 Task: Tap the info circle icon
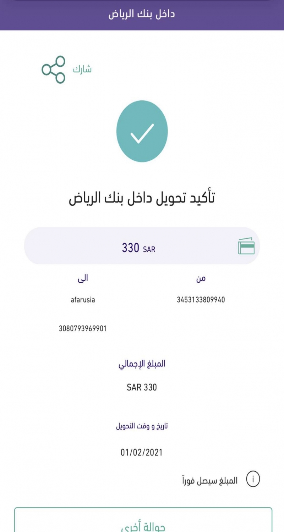(x=253, y=480)
